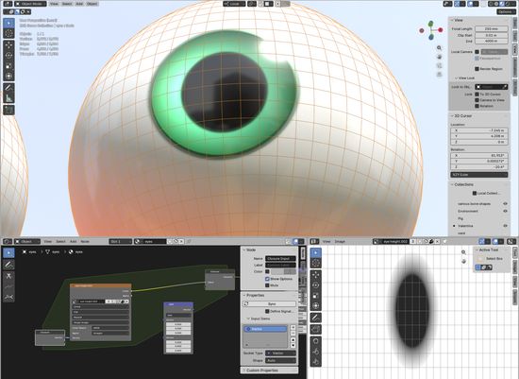
Task: Open the Image menu in image editor
Action: pos(340,241)
